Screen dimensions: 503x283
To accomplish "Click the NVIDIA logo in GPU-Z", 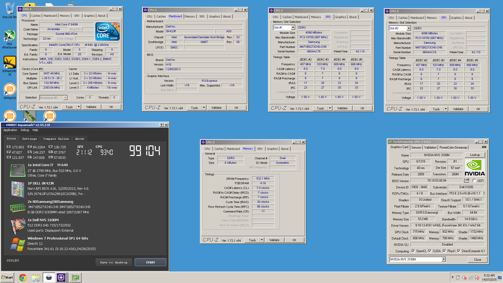I will [x=475, y=168].
